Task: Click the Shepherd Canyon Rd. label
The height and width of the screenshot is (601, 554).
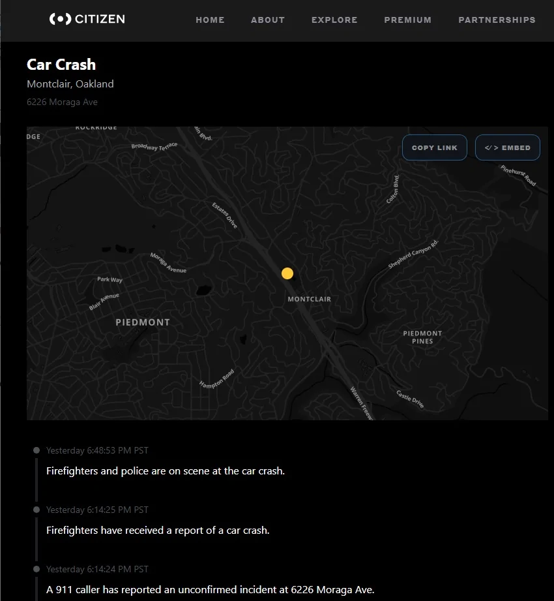Action: (413, 254)
